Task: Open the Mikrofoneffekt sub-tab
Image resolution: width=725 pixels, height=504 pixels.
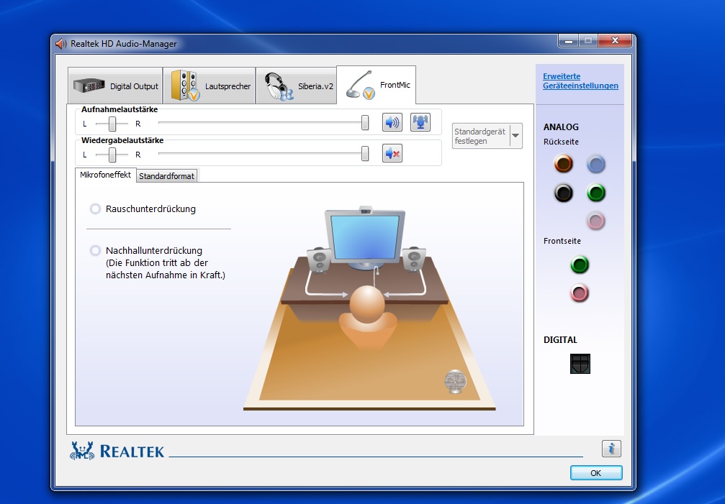Action: (x=105, y=175)
